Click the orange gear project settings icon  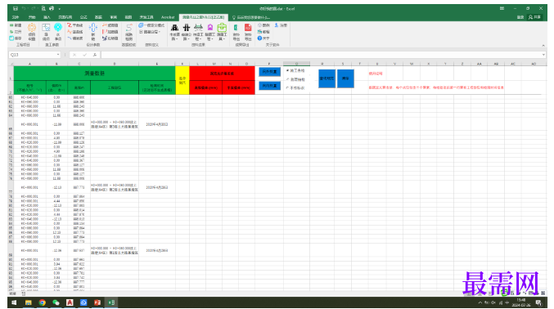pyautogui.click(x=32, y=28)
